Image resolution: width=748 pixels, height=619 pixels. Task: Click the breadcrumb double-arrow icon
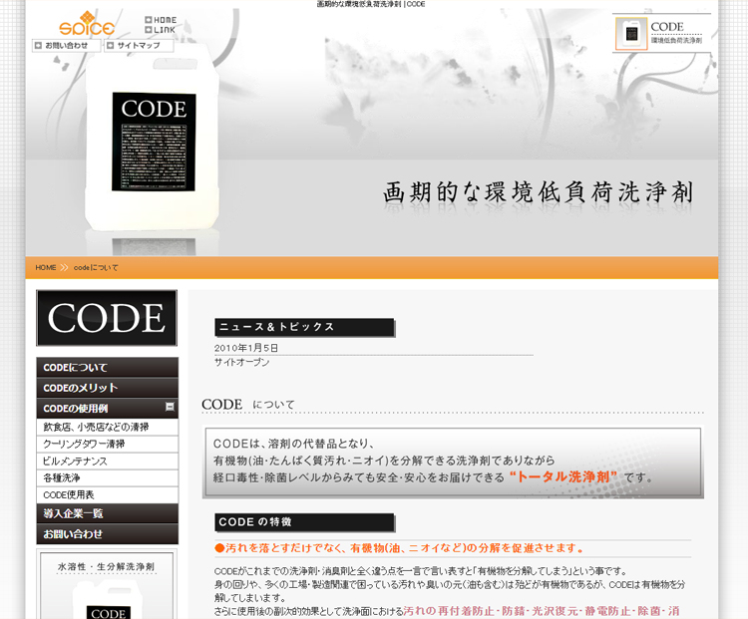click(65, 267)
